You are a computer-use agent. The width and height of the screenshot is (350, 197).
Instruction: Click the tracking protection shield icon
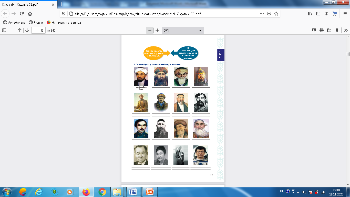[64, 14]
